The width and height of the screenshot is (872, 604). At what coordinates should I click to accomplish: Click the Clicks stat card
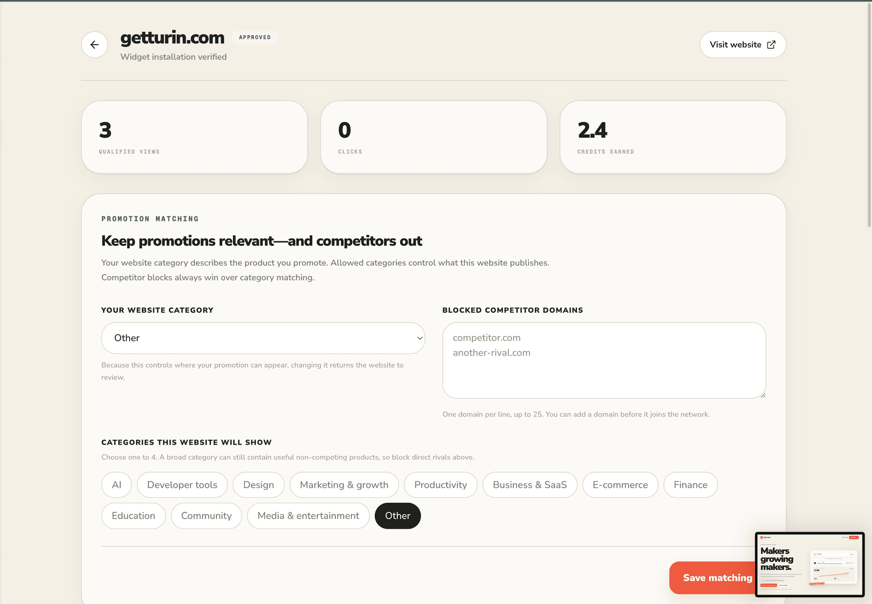(x=434, y=137)
